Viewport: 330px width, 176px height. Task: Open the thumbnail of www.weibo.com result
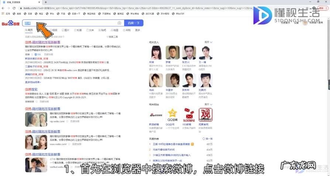point(36,142)
